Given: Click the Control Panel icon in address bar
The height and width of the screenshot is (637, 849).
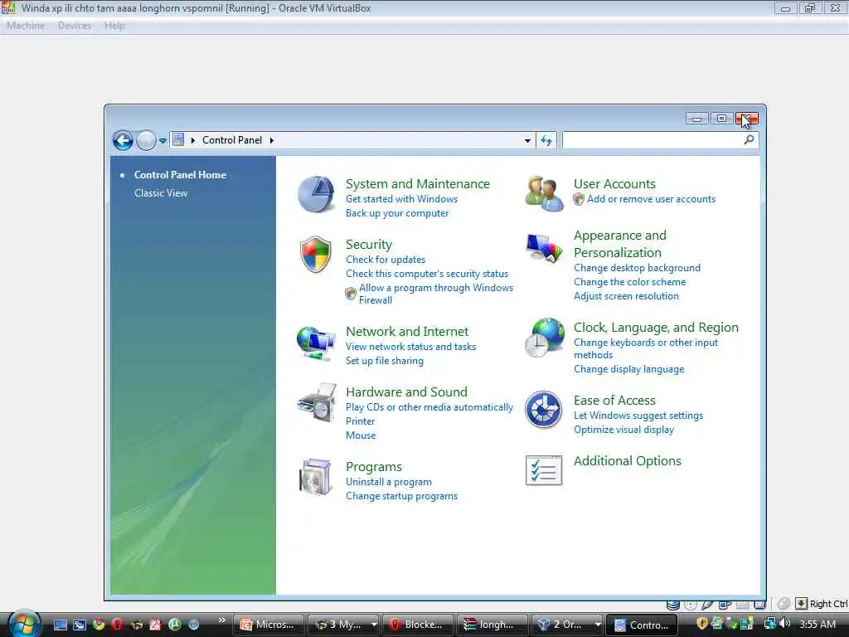Looking at the screenshot, I should [x=178, y=139].
